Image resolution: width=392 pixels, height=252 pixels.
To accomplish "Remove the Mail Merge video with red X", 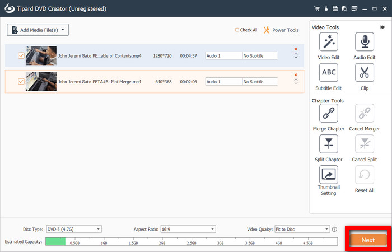I will 296,75.
